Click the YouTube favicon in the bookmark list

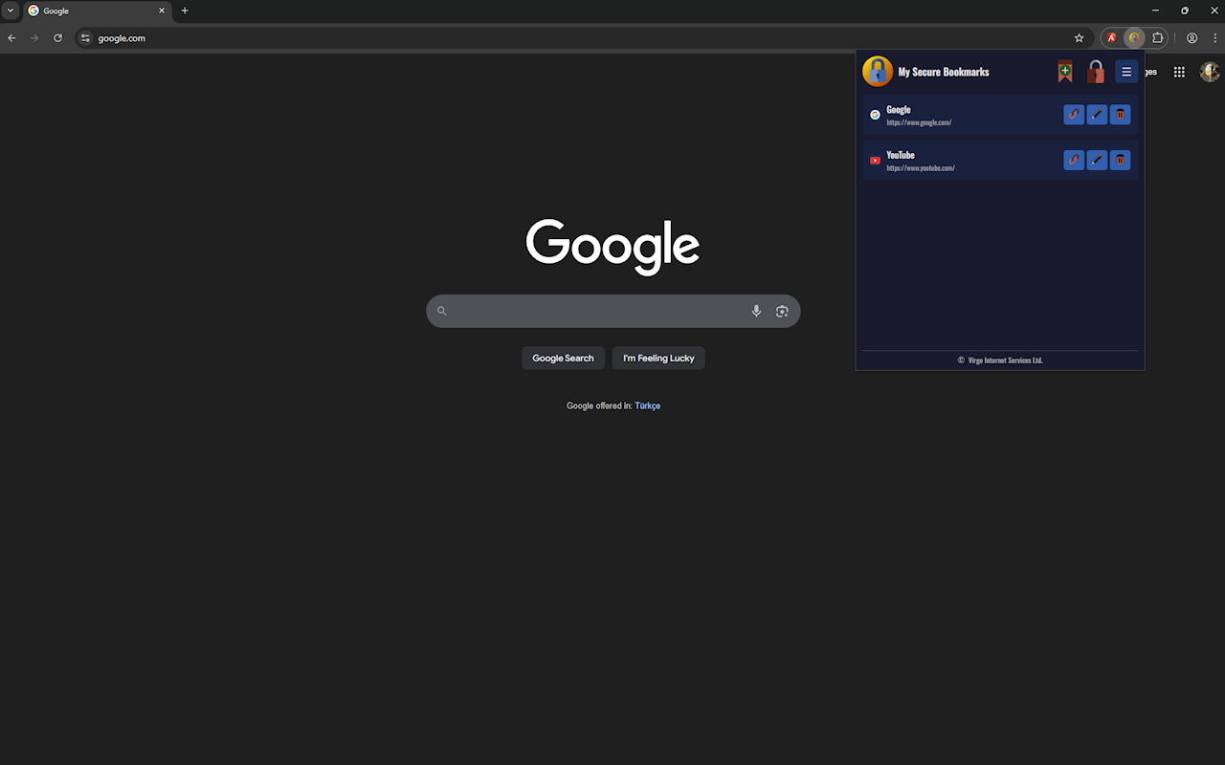click(875, 161)
